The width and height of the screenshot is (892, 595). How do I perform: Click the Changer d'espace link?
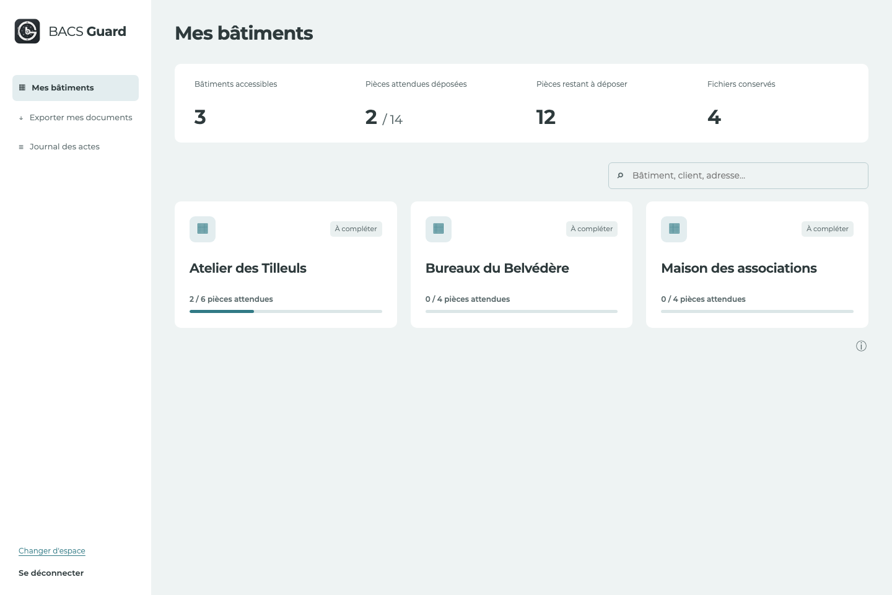[52, 550]
